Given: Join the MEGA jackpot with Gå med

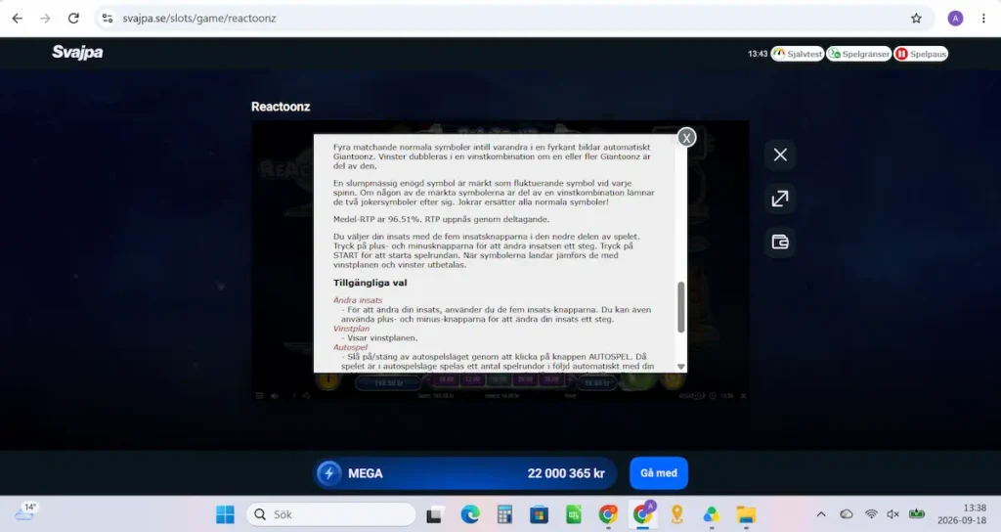Looking at the screenshot, I should coord(659,473).
